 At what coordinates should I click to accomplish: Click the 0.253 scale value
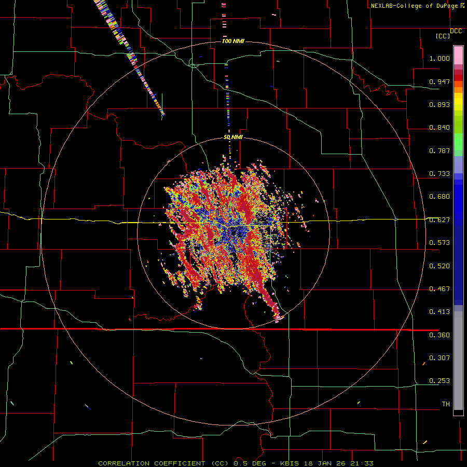click(439, 381)
